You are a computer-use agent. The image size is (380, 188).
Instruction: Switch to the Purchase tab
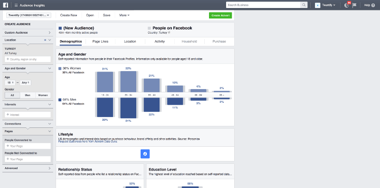pos(219,42)
